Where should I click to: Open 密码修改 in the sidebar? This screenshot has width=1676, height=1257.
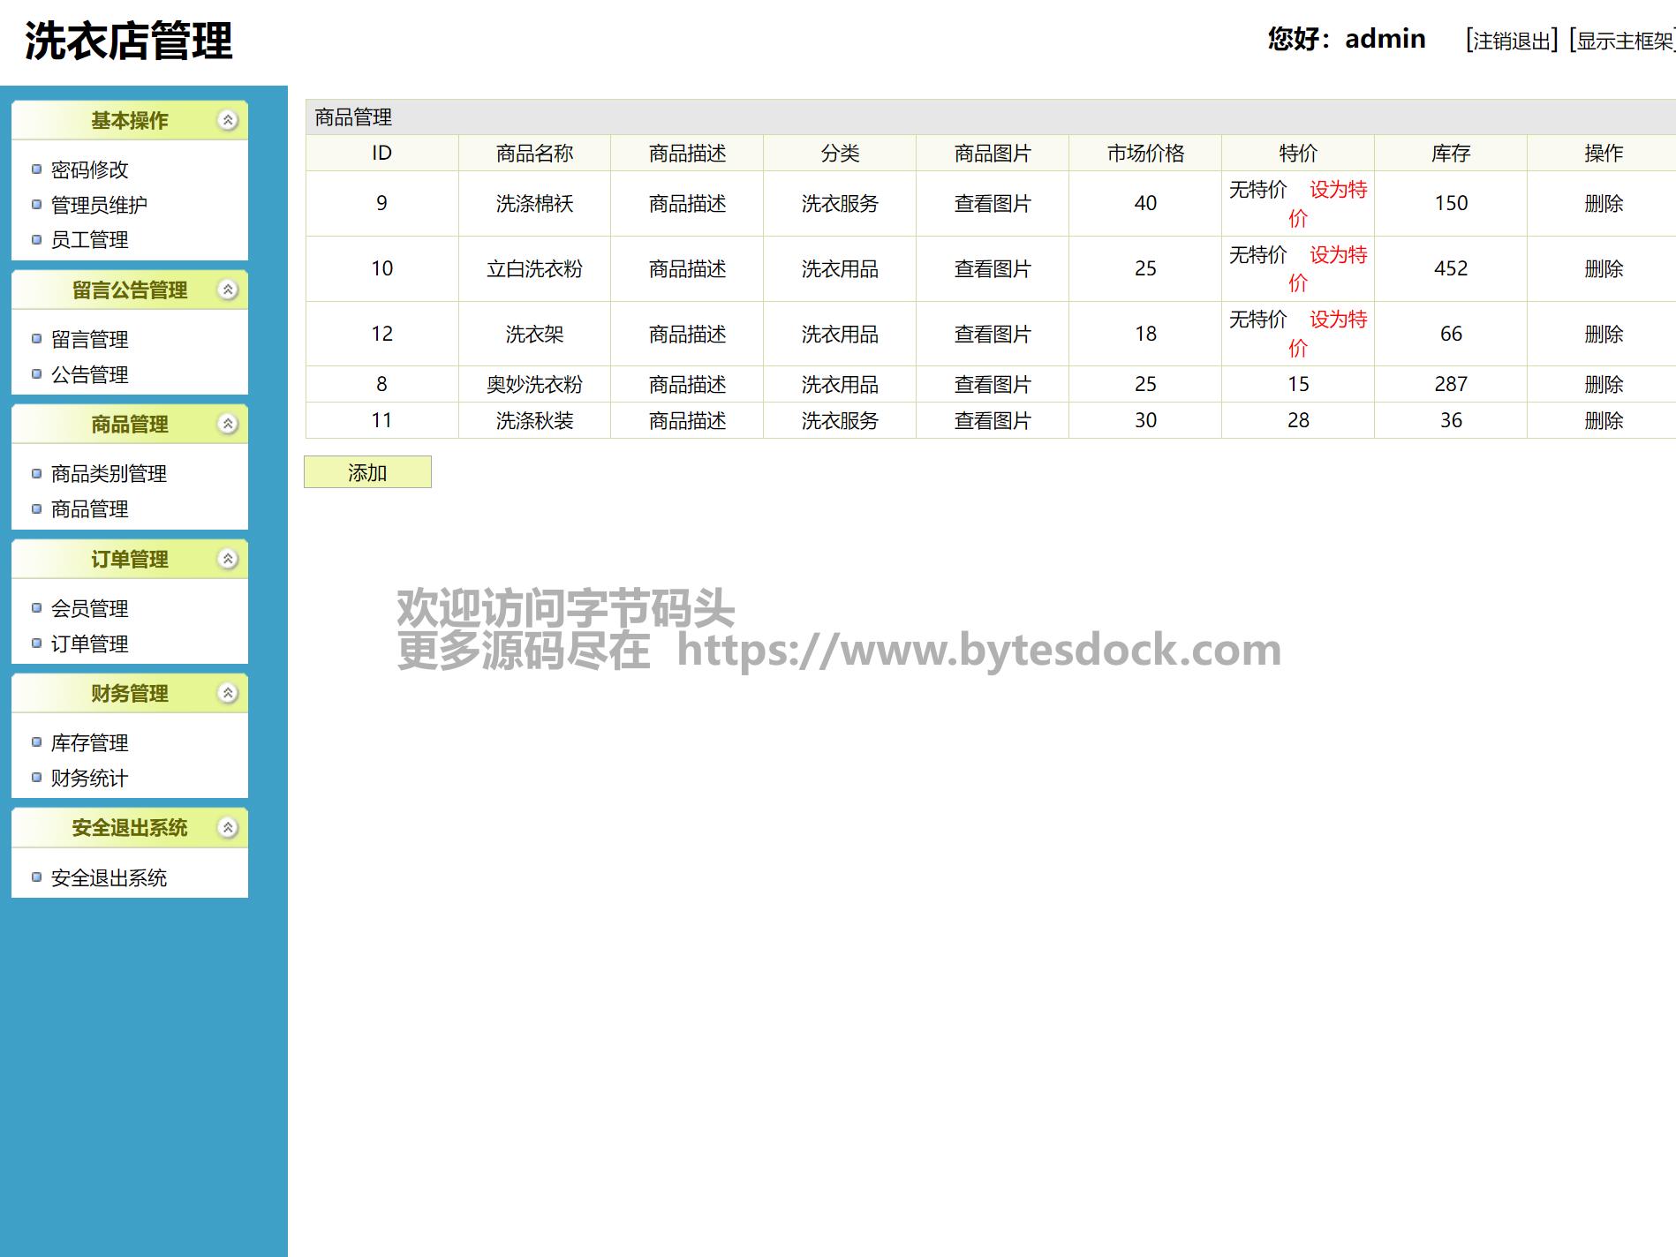tap(89, 169)
